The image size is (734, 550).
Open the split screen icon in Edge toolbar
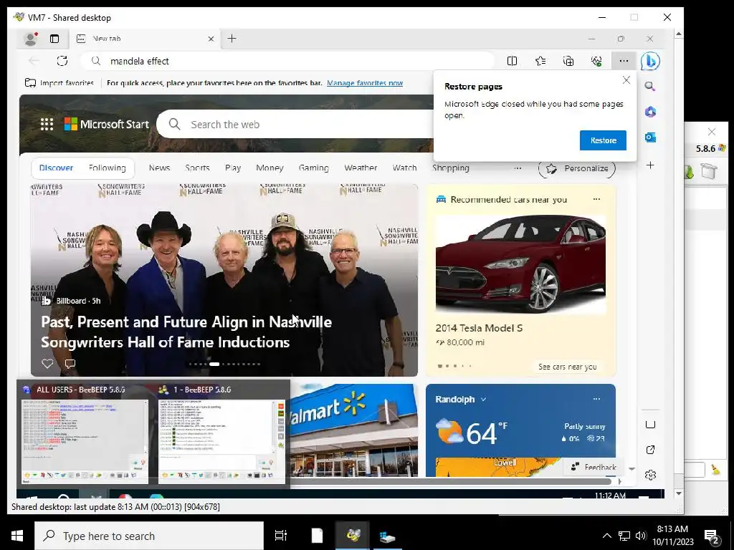pyautogui.click(x=512, y=61)
